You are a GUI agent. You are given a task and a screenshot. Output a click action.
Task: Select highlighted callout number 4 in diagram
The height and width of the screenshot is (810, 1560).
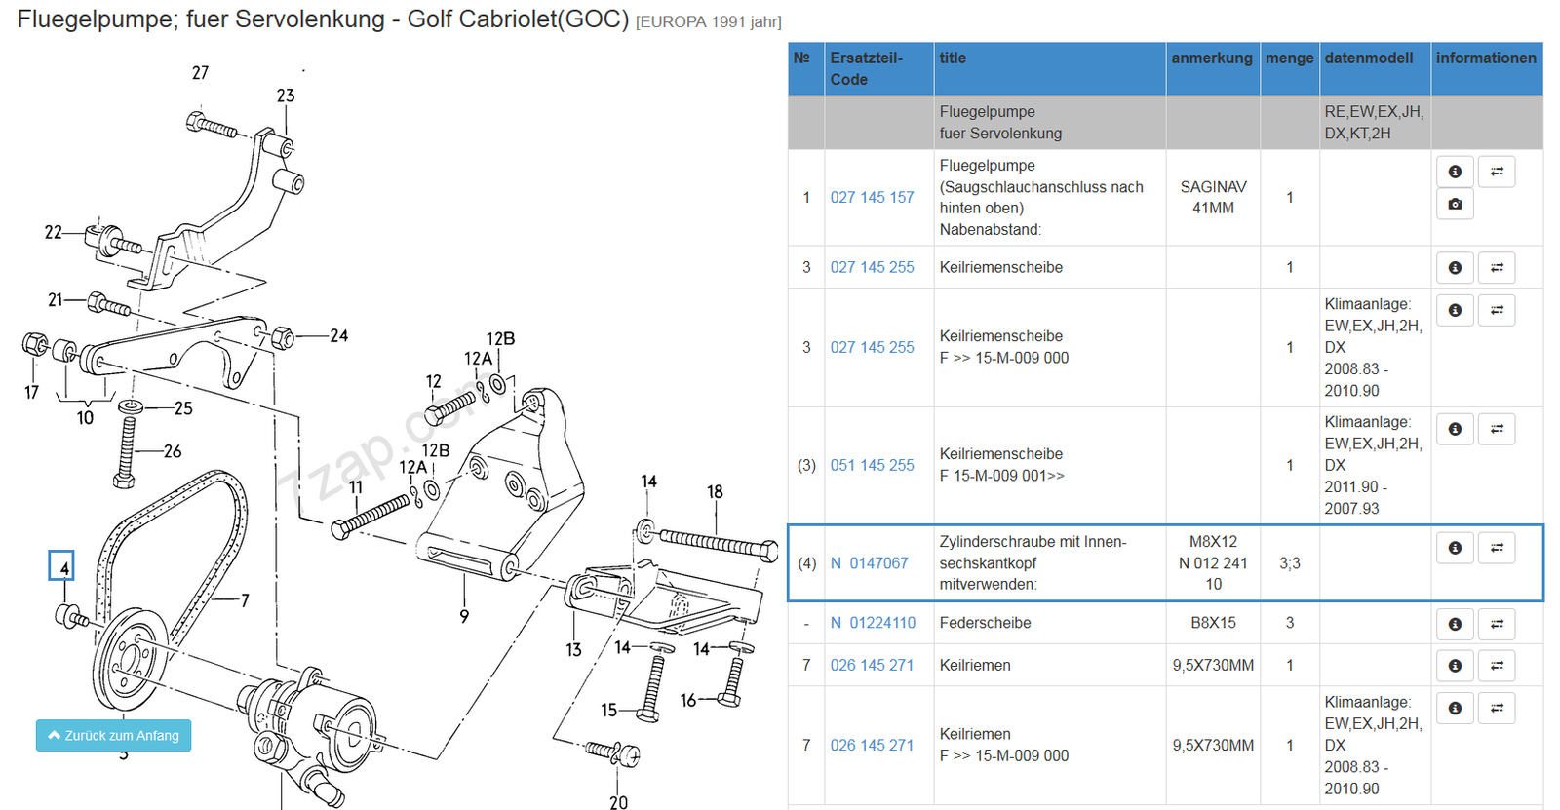[62, 566]
